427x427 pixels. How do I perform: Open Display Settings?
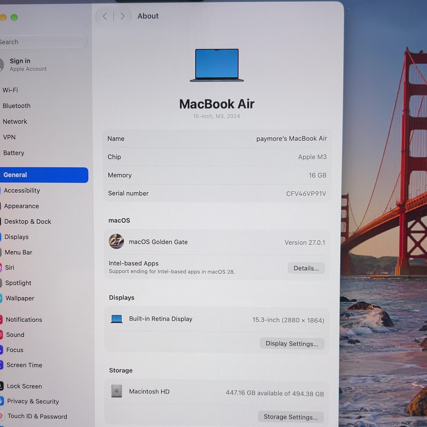[x=292, y=344]
